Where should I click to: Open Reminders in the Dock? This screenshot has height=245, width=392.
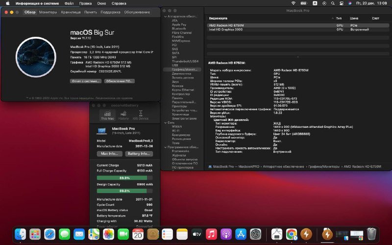[167, 234]
